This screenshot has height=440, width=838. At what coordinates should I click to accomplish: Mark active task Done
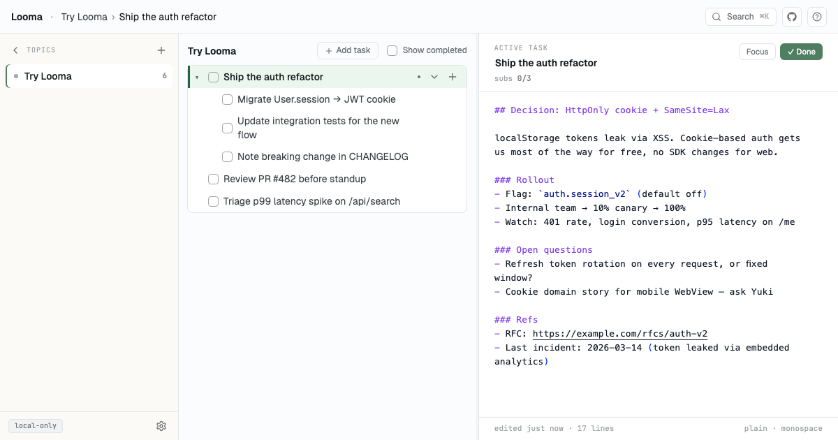coord(801,52)
